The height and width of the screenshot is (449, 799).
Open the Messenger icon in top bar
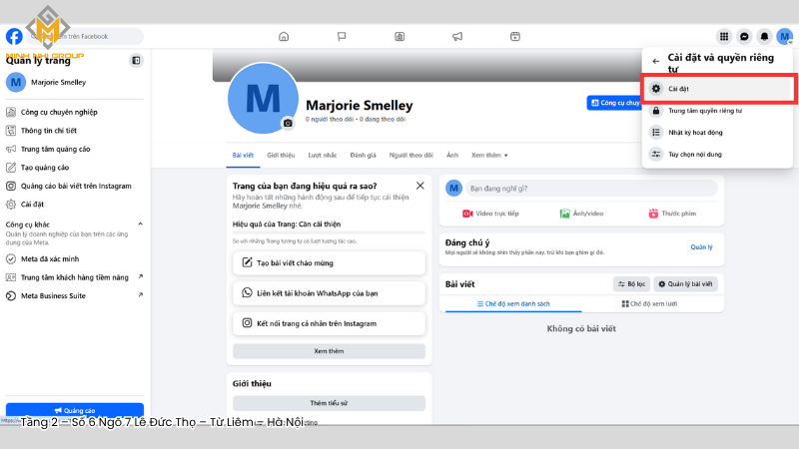[744, 37]
